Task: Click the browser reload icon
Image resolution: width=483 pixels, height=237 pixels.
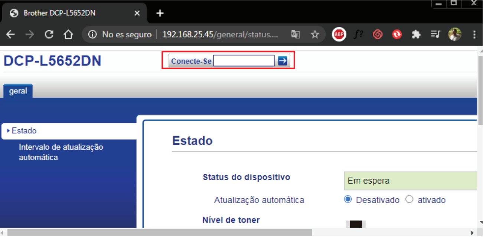Action: (x=49, y=35)
